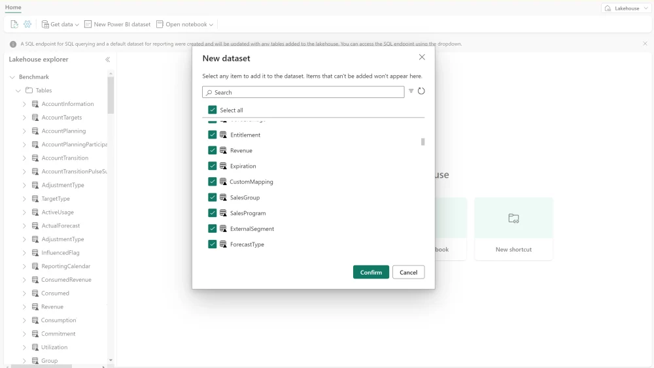The width and height of the screenshot is (654, 368).
Task: Cancel the New dataset dialog
Action: coord(408,272)
